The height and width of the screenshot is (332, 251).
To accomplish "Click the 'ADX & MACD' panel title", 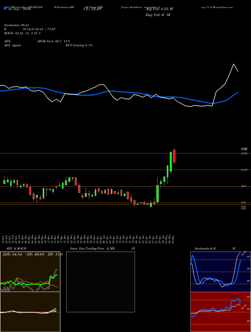I will (16, 248).
